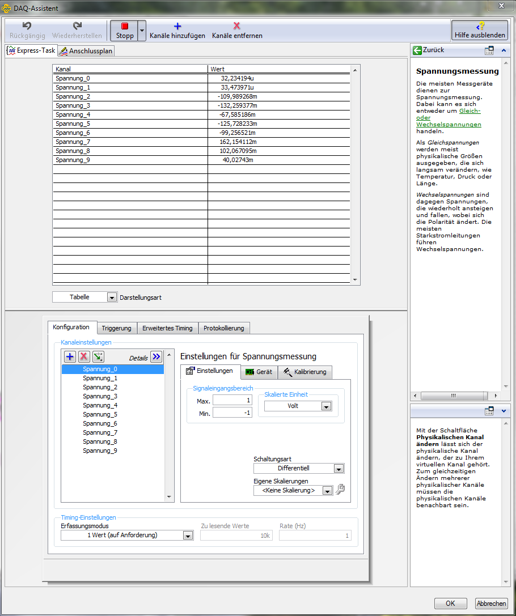Click the value 162,154112m in the table
The image size is (516, 616).
tap(238, 142)
